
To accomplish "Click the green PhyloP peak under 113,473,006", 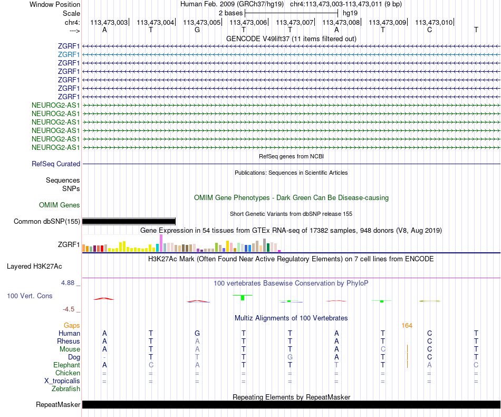I will click(243, 297).
